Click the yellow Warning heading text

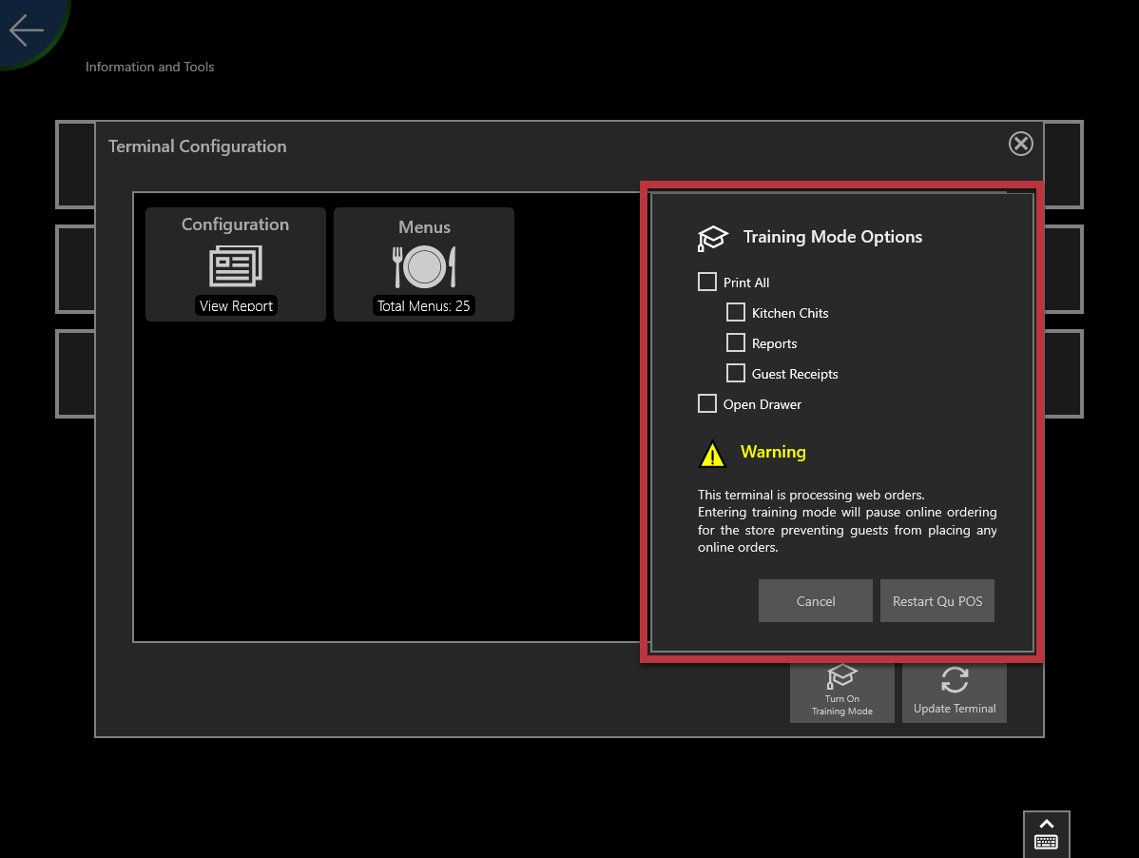pyautogui.click(x=773, y=452)
